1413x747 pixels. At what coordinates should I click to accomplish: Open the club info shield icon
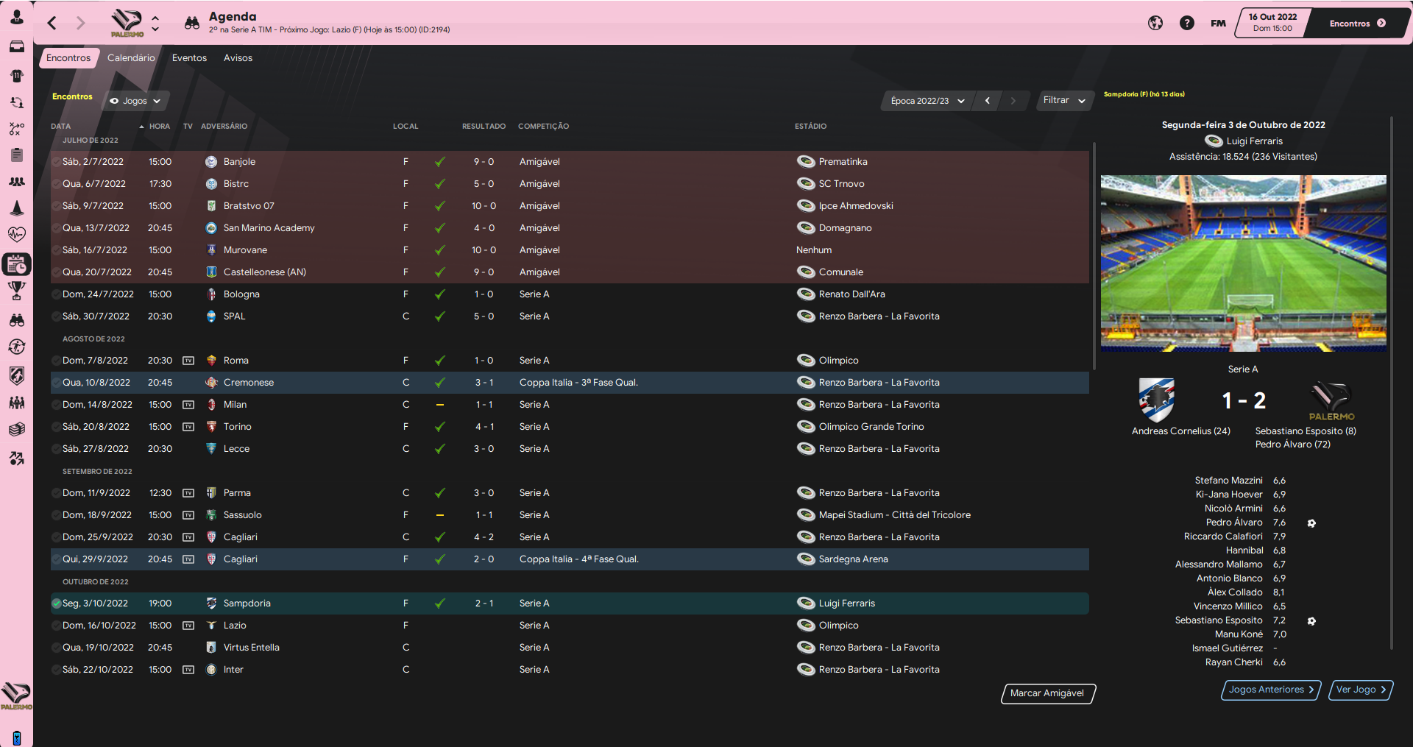pyautogui.click(x=16, y=375)
